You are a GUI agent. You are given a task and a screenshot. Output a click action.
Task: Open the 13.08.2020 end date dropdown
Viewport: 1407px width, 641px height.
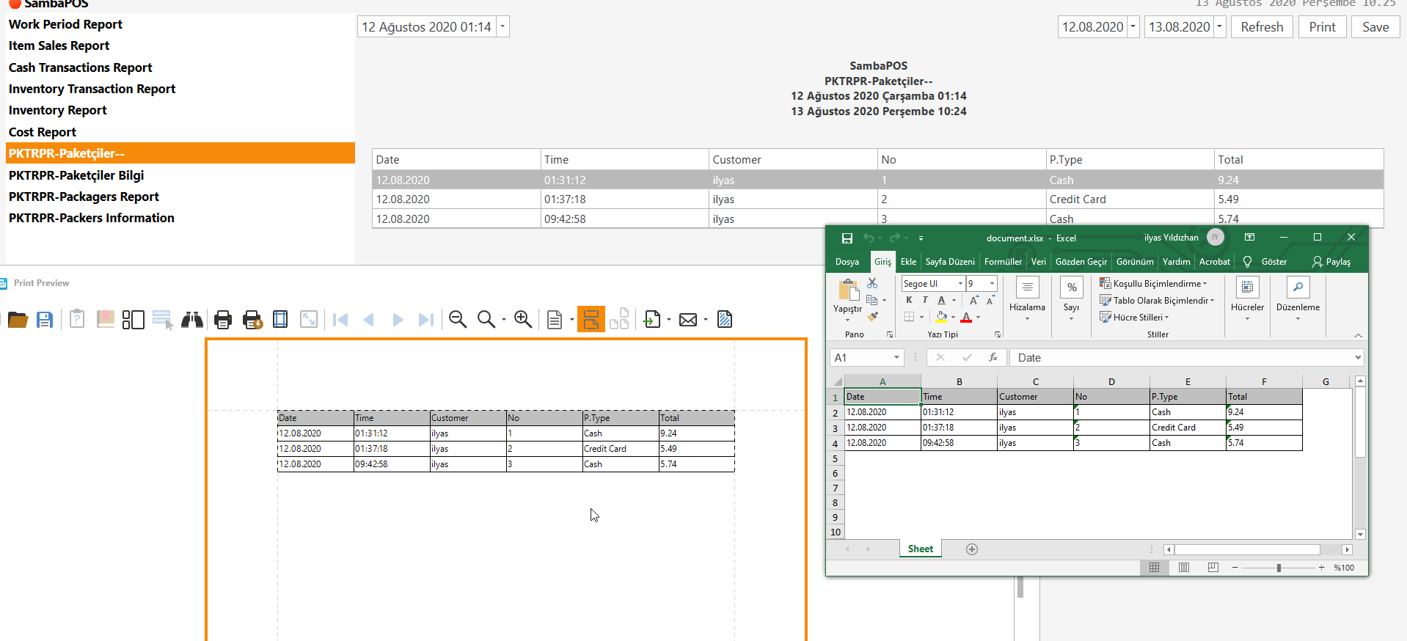pyautogui.click(x=1220, y=27)
